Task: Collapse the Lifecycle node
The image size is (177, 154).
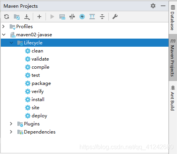Action: [12, 43]
